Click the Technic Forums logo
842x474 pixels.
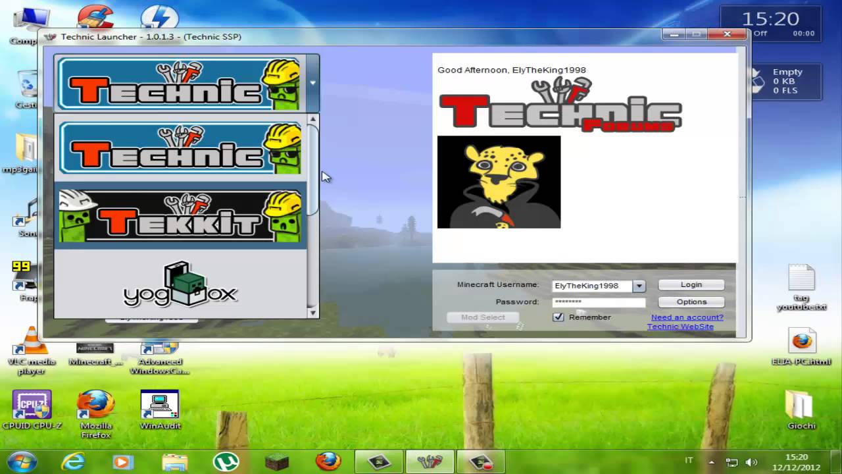tap(560, 105)
